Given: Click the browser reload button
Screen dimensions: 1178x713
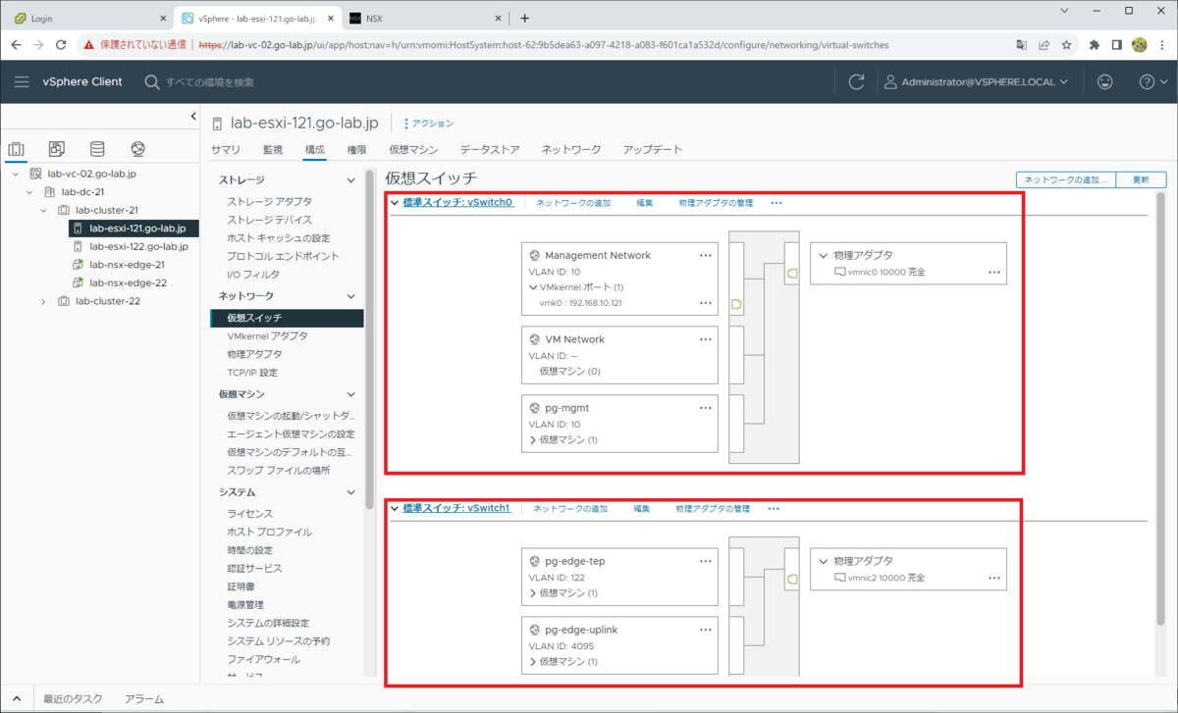Looking at the screenshot, I should pos(61,45).
